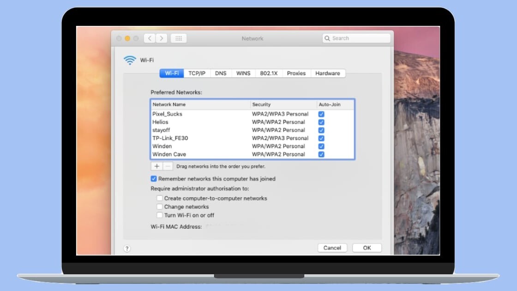The image size is (517, 291).
Task: Toggle Auto-Join for Pixel_Sucks
Action: (x=321, y=114)
